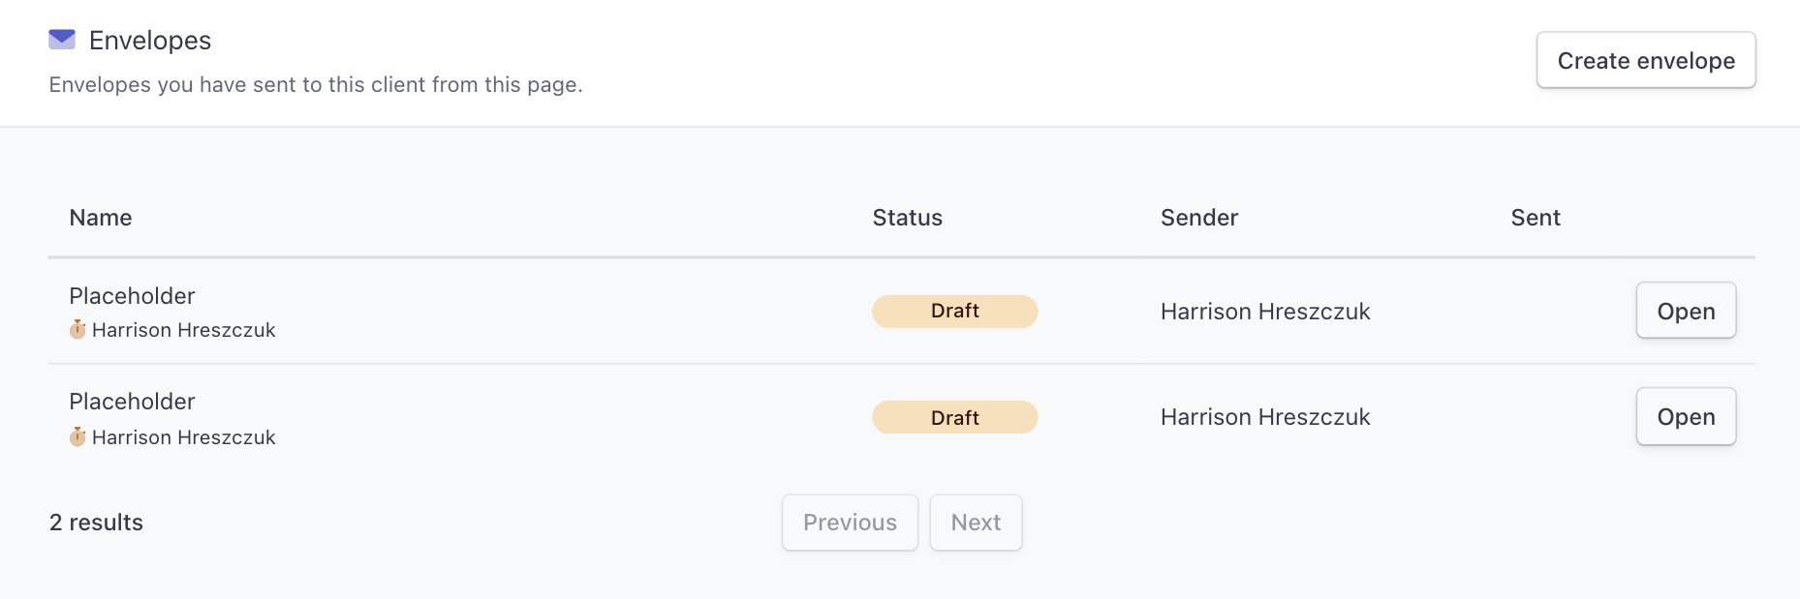1800x599 pixels.
Task: Go to the Previous results page
Action: pos(850,523)
